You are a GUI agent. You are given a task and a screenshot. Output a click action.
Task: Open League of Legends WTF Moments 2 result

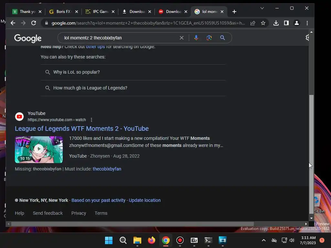coord(82,129)
